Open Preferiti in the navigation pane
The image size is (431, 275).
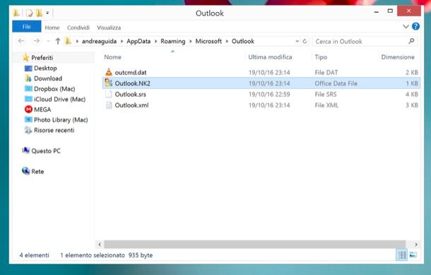42,58
